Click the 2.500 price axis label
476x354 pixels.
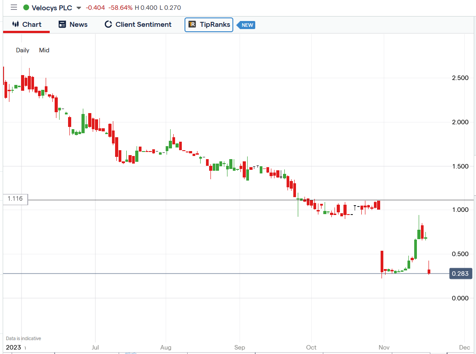pyautogui.click(x=460, y=78)
